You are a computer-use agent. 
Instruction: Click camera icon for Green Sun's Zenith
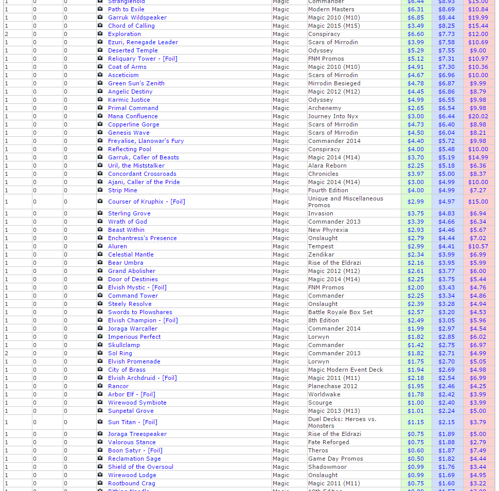click(100, 83)
